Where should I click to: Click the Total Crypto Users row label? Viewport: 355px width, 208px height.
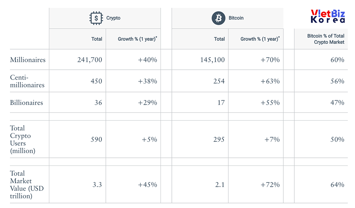[x=23, y=139]
